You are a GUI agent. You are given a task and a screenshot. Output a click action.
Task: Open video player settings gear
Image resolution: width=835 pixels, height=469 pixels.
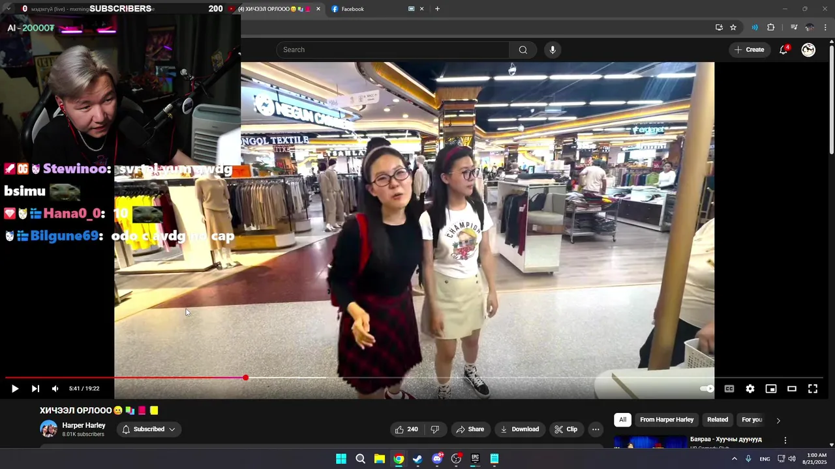[750, 389]
